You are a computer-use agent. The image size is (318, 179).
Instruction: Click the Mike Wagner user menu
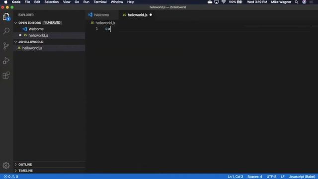(281, 2)
